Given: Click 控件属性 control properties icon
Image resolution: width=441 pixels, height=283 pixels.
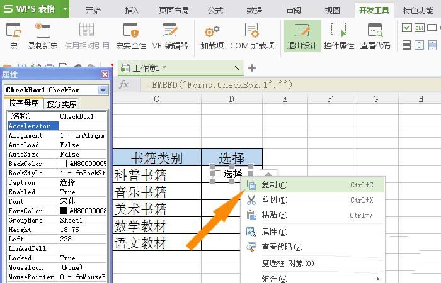Looking at the screenshot, I should coord(339,35).
